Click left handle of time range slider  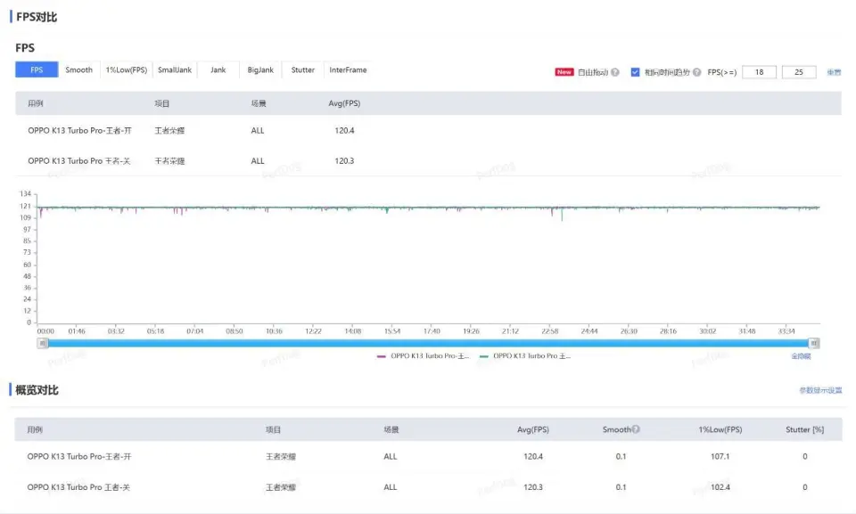[42, 343]
